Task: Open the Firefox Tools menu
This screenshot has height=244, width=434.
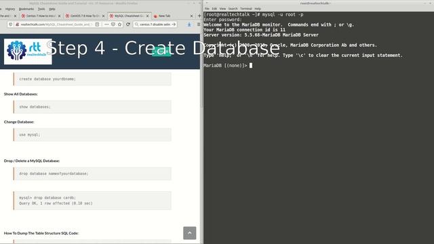Action: [41, 9]
